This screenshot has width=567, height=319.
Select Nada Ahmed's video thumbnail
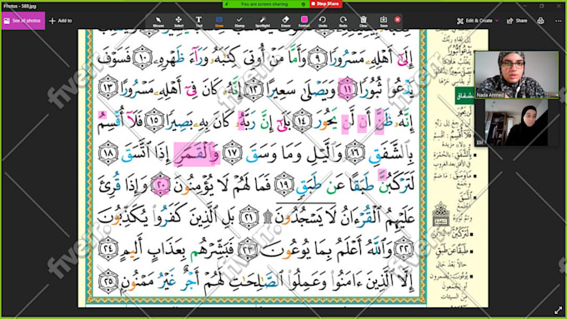pos(517,75)
